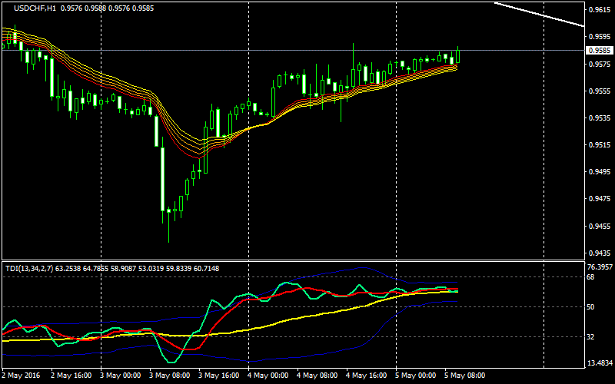Viewport: 615px width, 384px height.
Task: Select the yellow TDI line at its right end
Action: coord(457,291)
